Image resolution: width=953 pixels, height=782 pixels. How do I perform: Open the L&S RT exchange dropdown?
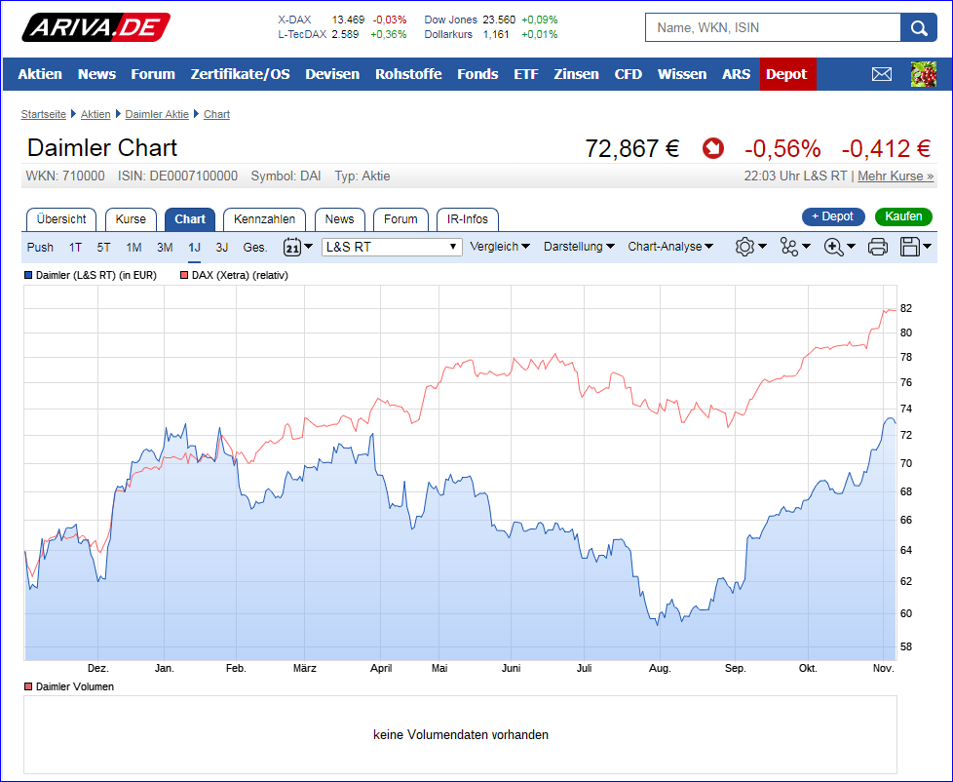392,247
